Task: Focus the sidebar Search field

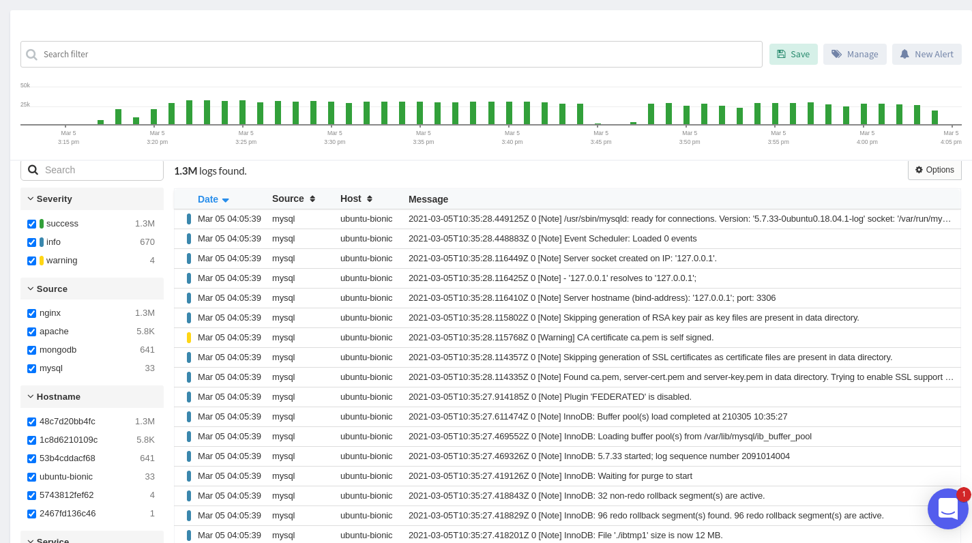Action: (92, 170)
